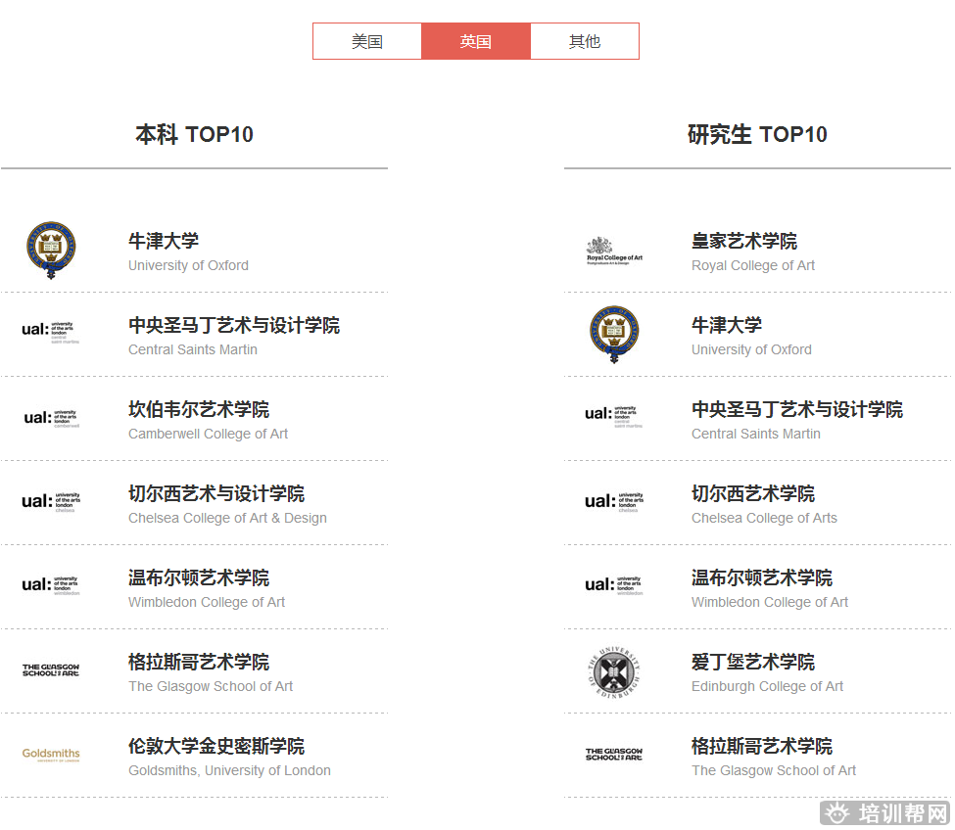955x830 pixels.
Task: Open 坎伯韦尔艺术学院
Action: pyautogui.click(x=199, y=409)
